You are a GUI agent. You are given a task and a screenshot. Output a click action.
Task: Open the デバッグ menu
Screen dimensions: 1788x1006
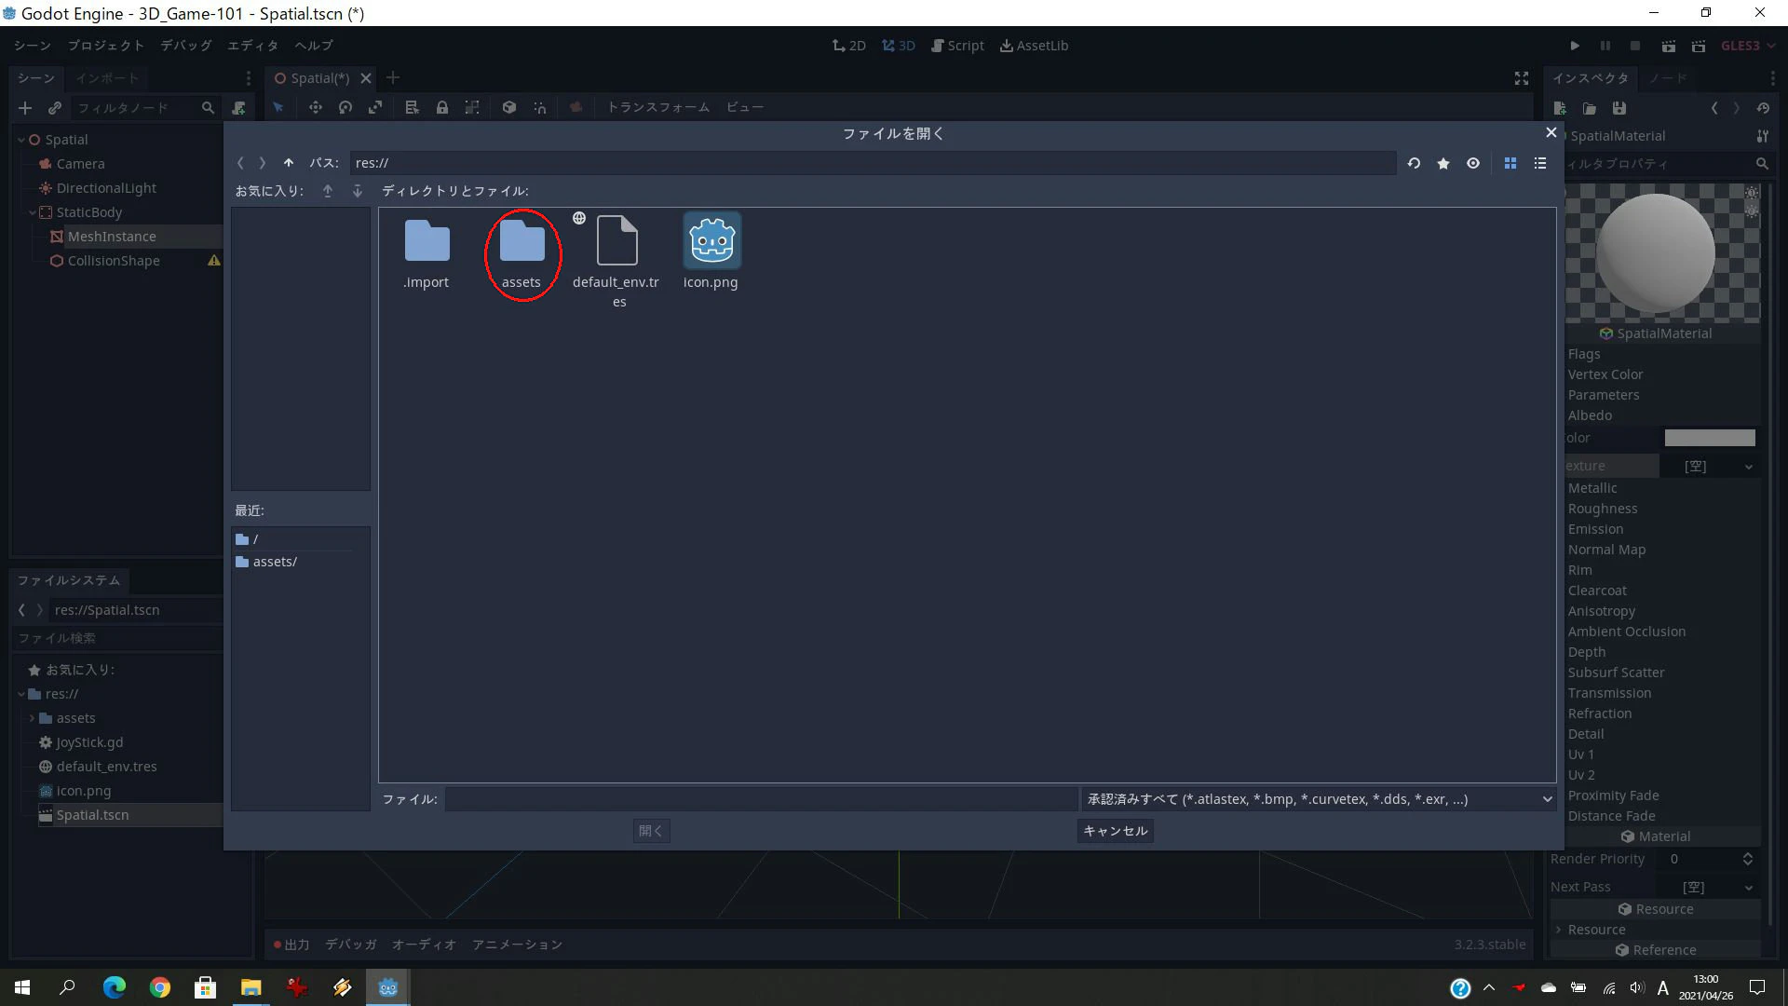click(186, 46)
